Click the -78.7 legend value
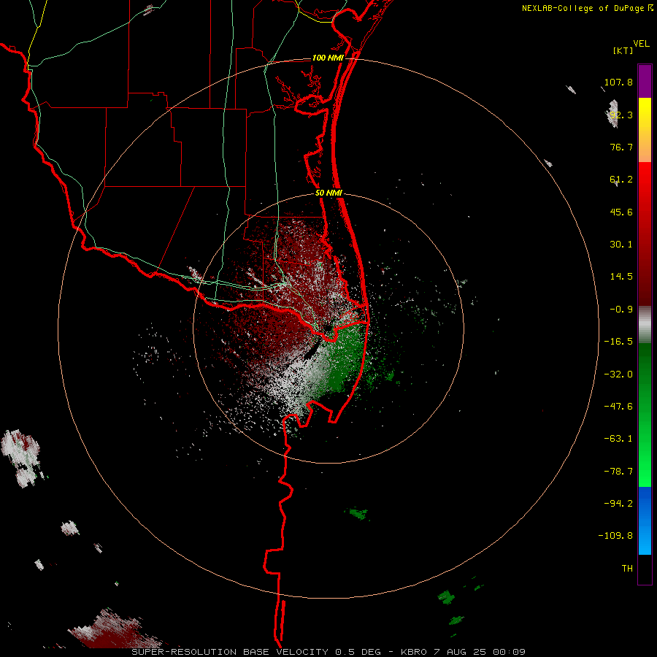657x657 pixels. click(x=618, y=472)
